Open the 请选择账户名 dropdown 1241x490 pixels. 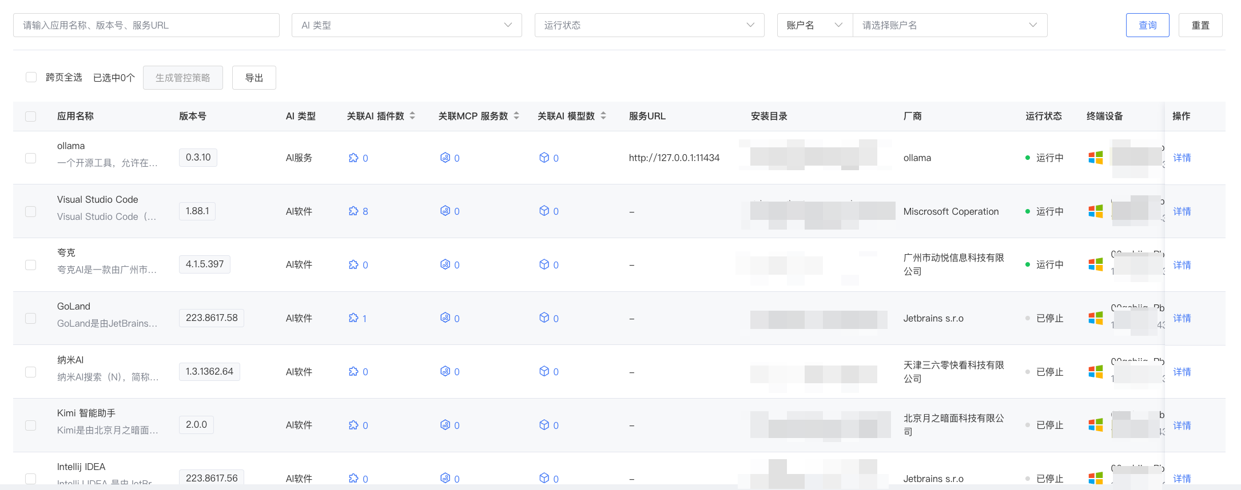[x=950, y=25]
